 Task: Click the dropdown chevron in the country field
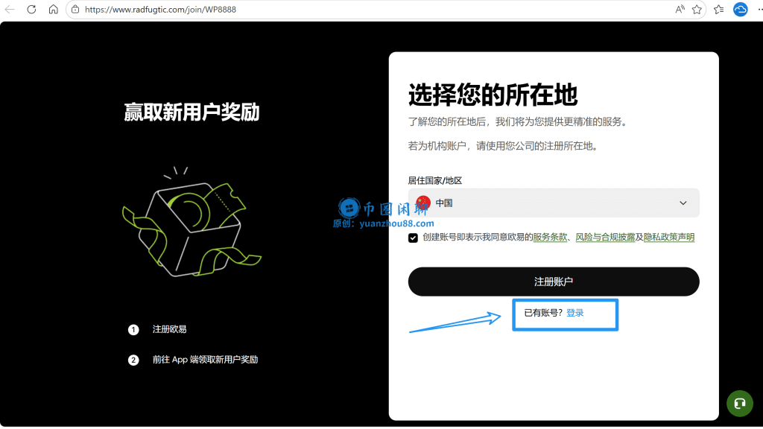point(683,203)
